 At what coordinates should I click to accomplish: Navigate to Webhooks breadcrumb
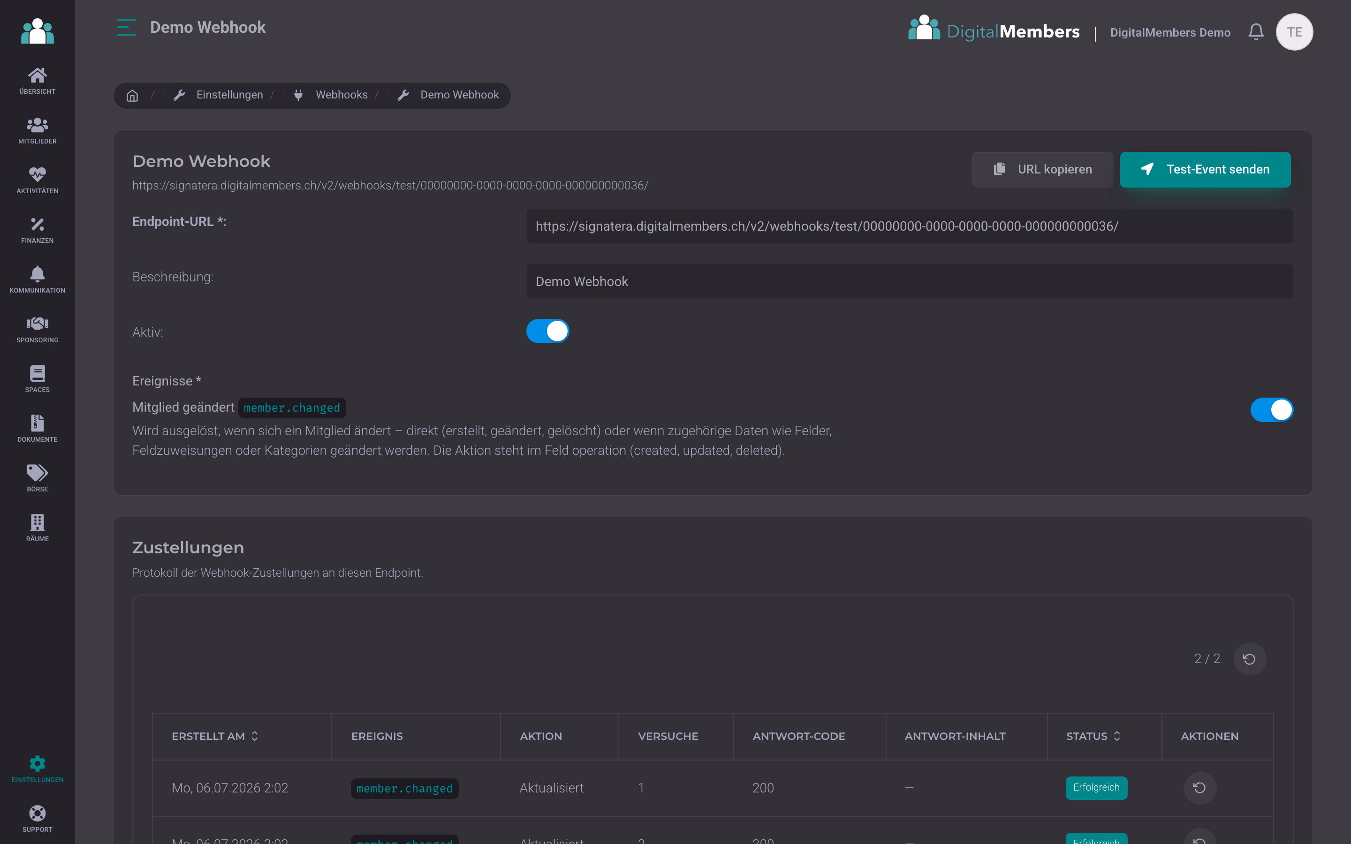[x=341, y=95]
